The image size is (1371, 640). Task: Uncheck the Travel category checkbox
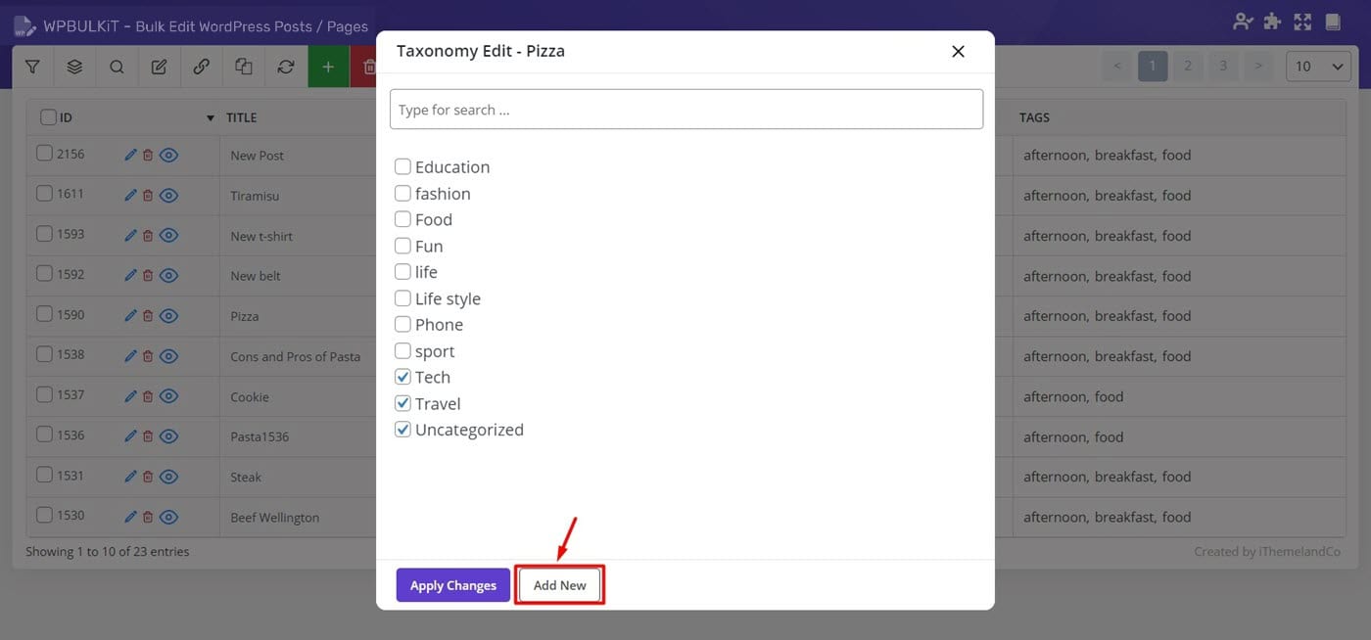(402, 402)
